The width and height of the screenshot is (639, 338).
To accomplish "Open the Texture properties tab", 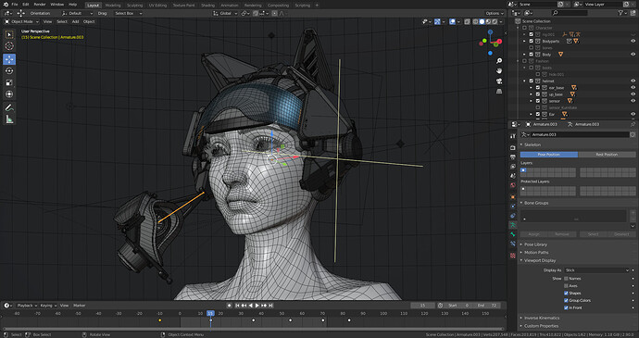I will (513, 256).
